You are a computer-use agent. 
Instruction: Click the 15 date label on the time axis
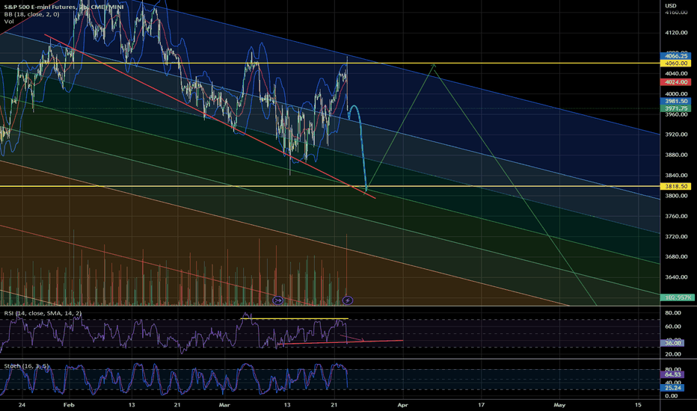638,405
